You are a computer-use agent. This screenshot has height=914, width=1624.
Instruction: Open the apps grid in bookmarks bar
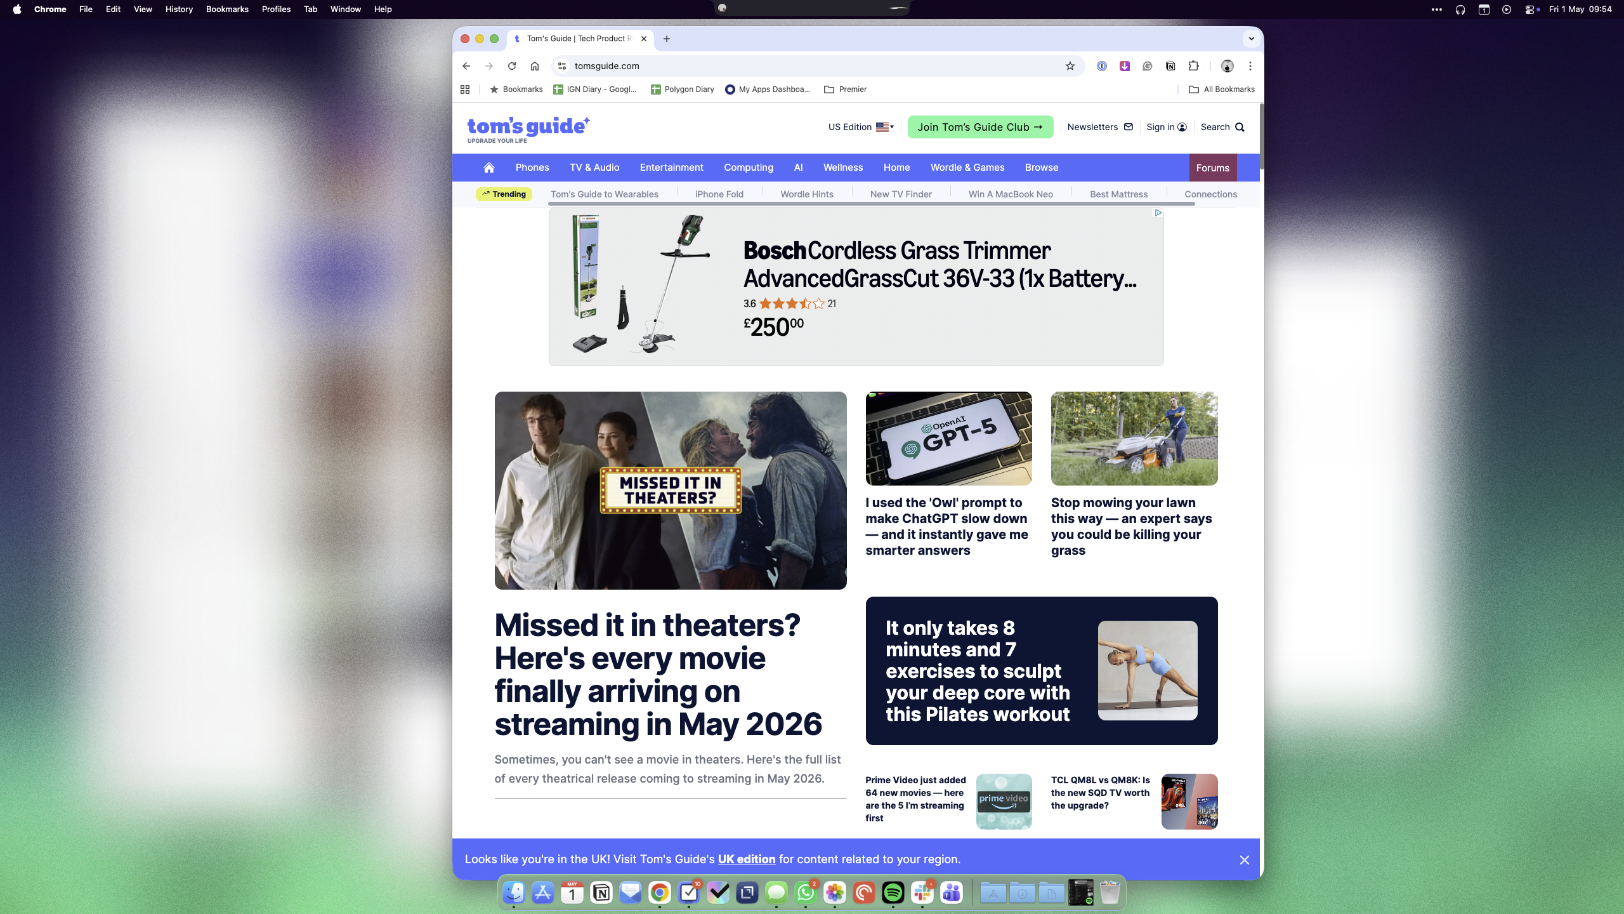click(465, 89)
